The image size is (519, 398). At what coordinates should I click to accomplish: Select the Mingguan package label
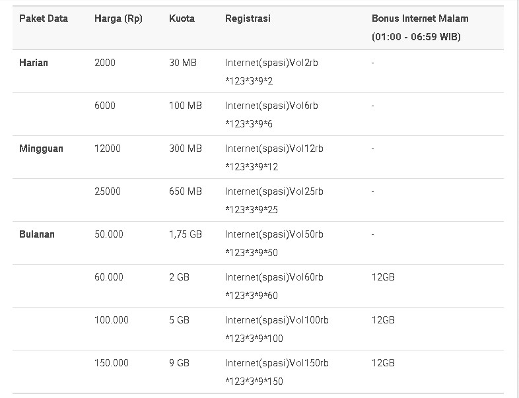(41, 149)
